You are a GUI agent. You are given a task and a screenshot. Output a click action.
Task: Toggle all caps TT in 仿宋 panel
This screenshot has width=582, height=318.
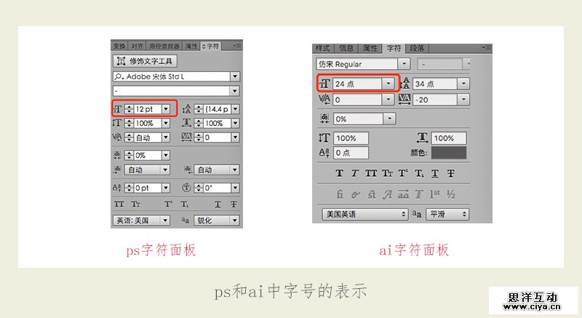(x=371, y=173)
